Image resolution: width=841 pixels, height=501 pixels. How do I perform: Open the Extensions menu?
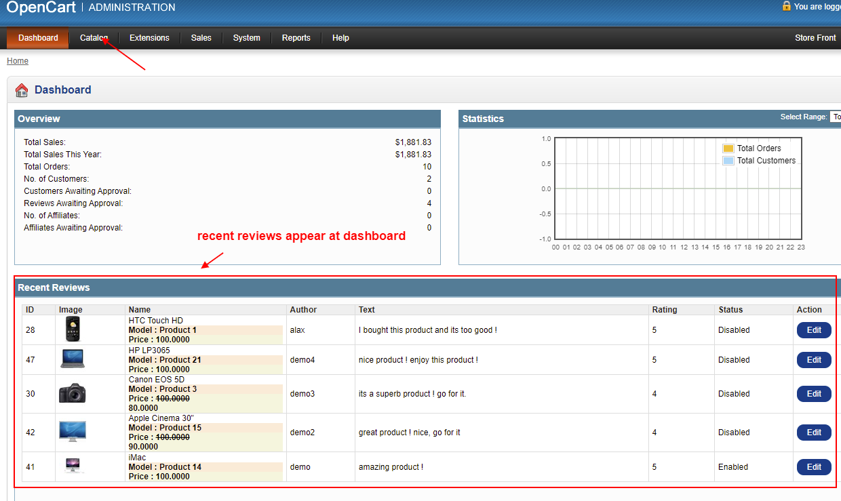pos(149,38)
